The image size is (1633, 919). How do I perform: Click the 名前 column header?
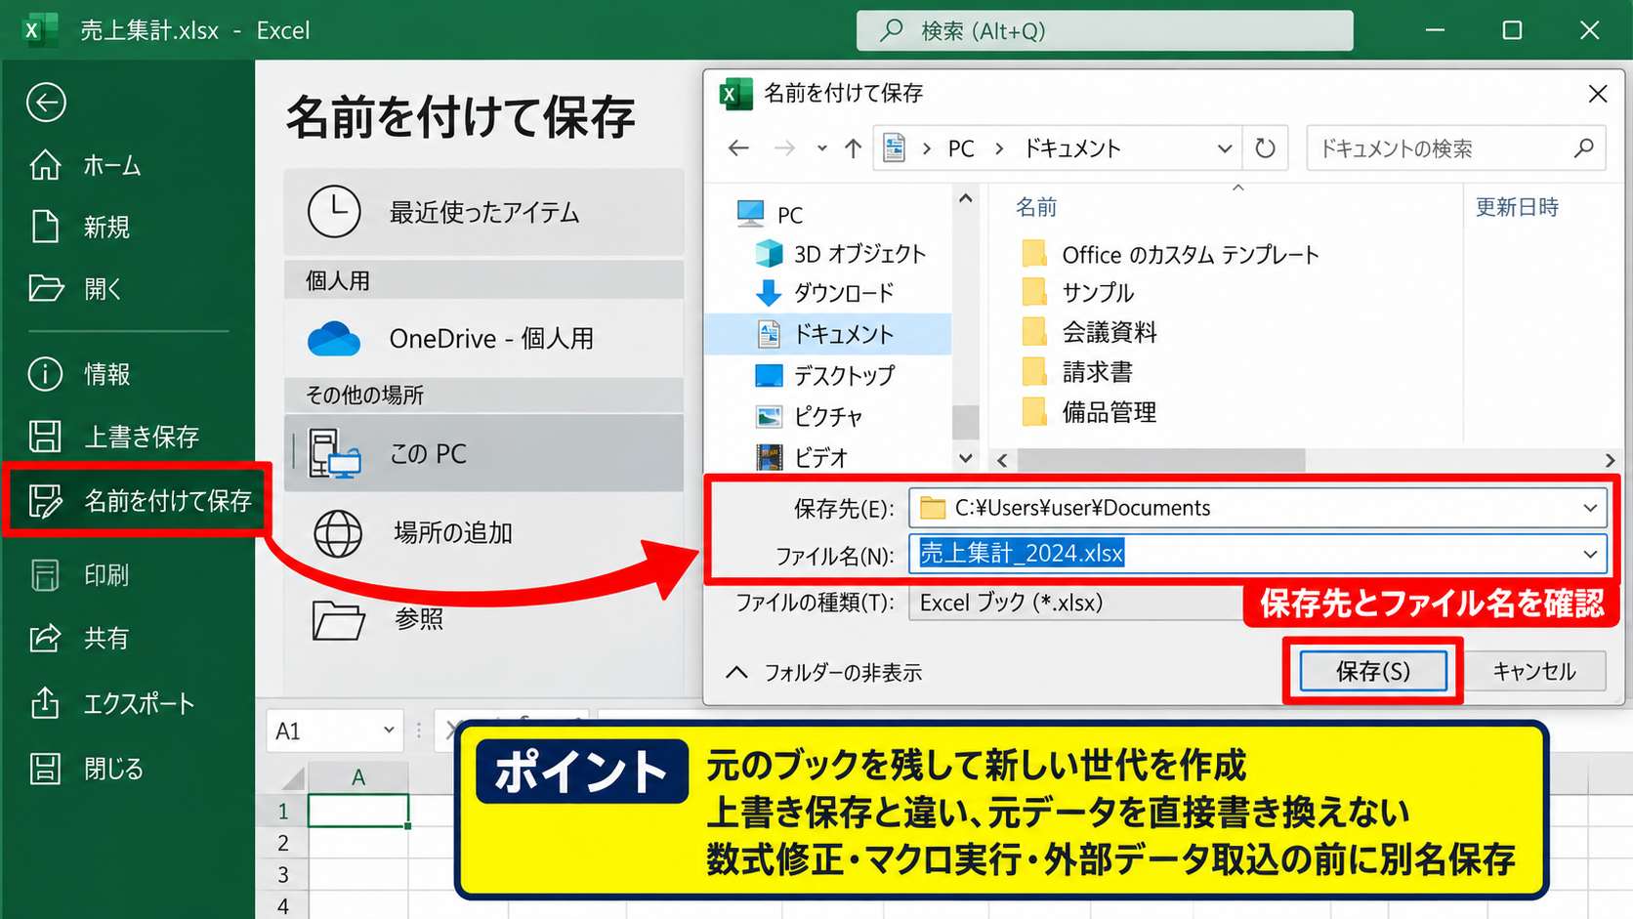[1036, 207]
